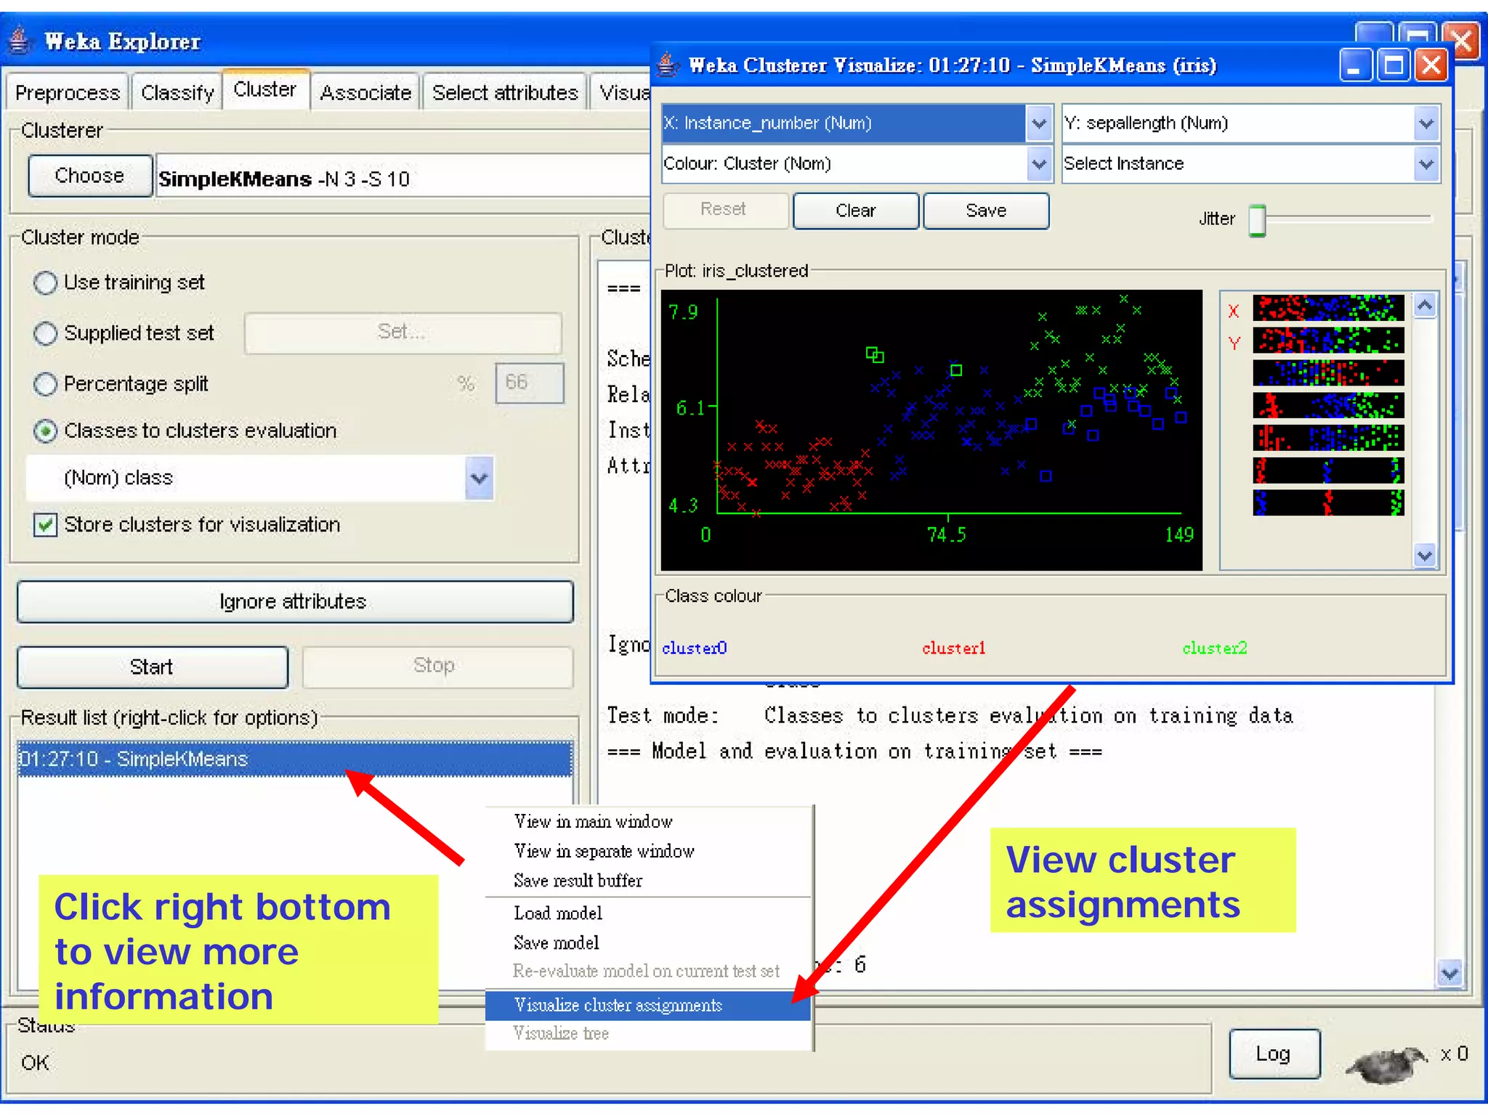Uncheck Store clusters for visualization
This screenshot has height=1116, width=1488.
[46, 524]
